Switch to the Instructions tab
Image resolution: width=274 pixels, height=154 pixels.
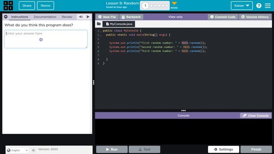[x=20, y=17]
